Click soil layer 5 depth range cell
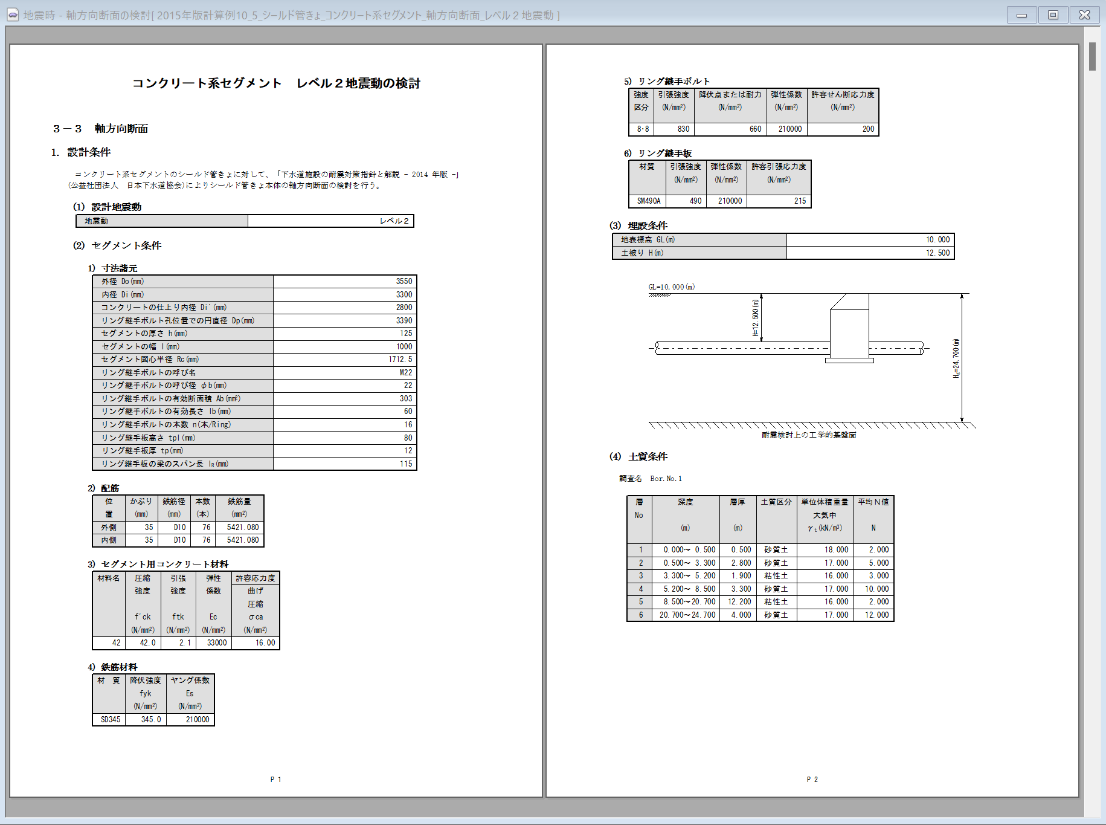 tap(686, 602)
